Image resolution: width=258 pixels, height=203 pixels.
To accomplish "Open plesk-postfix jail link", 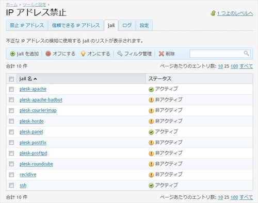I will point(33,143).
